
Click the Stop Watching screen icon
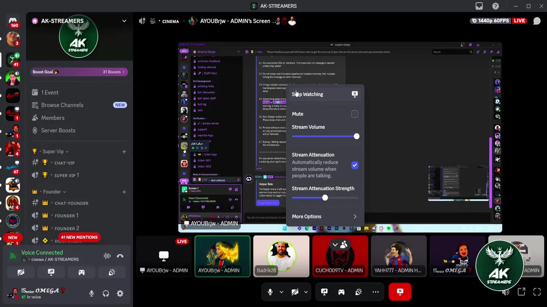pos(355,94)
